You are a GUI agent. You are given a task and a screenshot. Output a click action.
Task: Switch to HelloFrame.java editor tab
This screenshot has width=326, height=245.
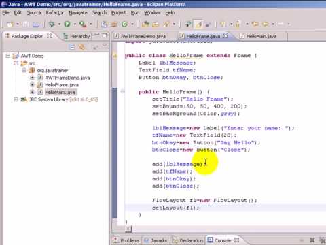click(x=203, y=36)
